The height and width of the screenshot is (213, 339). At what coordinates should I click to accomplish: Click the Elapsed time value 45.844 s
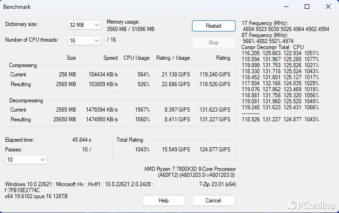[82, 140]
